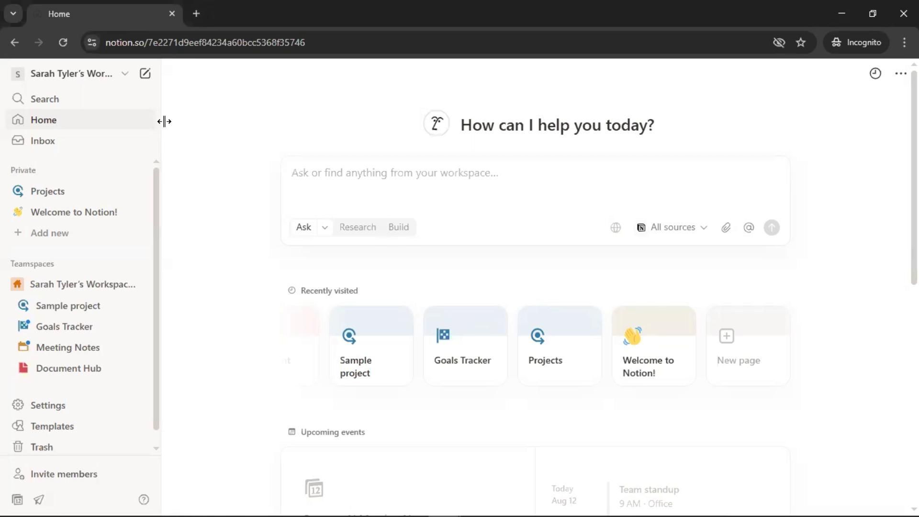
Task: Click the send arrow button in the AI prompt
Action: coord(772,227)
